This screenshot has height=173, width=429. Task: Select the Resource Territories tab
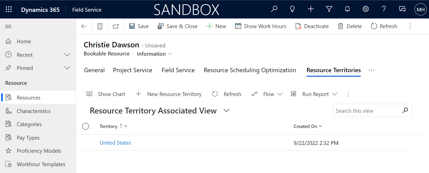tap(334, 70)
